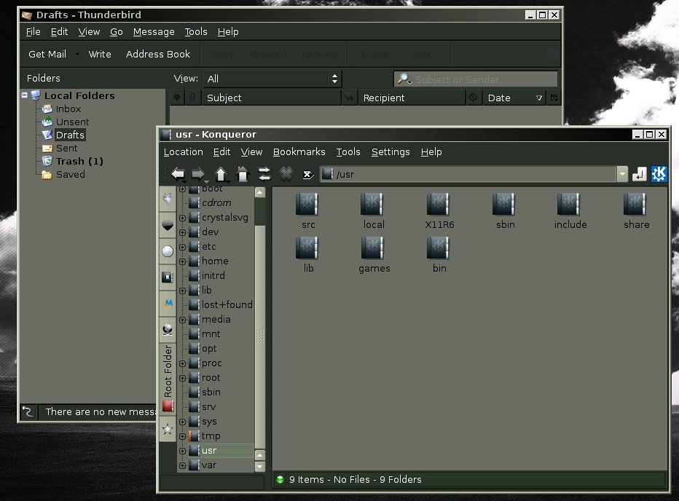Sort by junk status column in Thunderbird
The height and width of the screenshot is (501, 679).
[x=474, y=98]
